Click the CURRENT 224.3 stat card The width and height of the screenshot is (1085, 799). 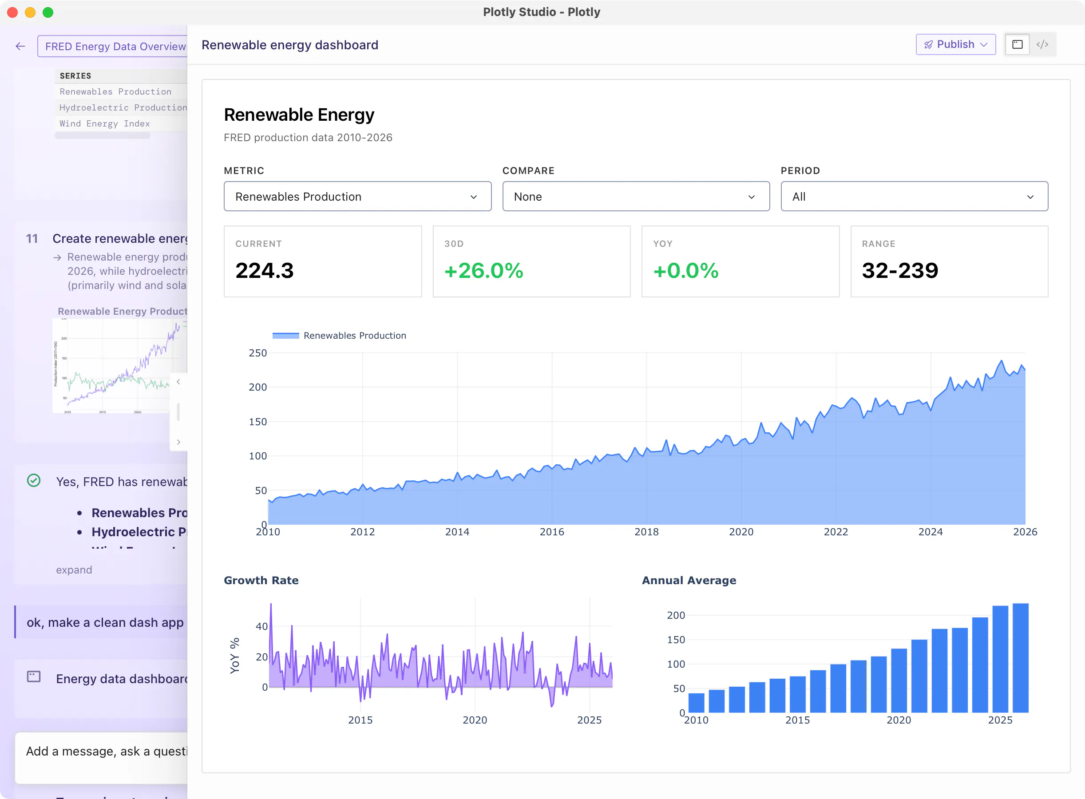pos(323,261)
